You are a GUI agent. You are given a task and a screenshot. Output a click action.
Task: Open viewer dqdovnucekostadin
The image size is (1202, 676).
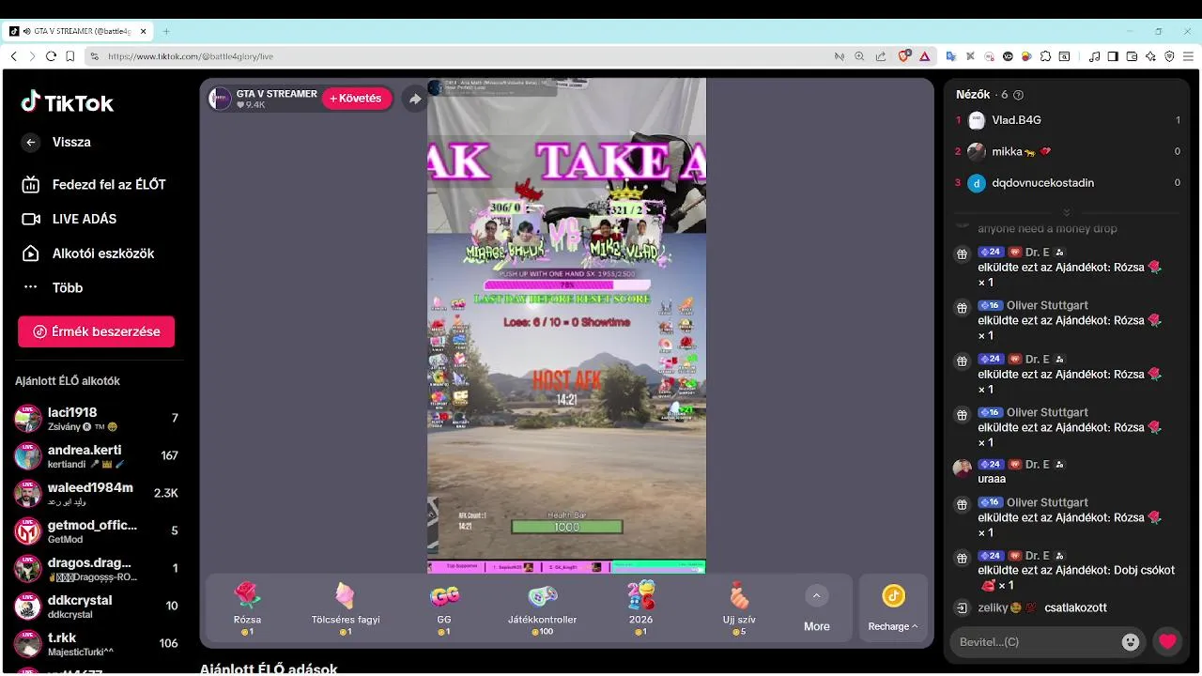(1067, 183)
